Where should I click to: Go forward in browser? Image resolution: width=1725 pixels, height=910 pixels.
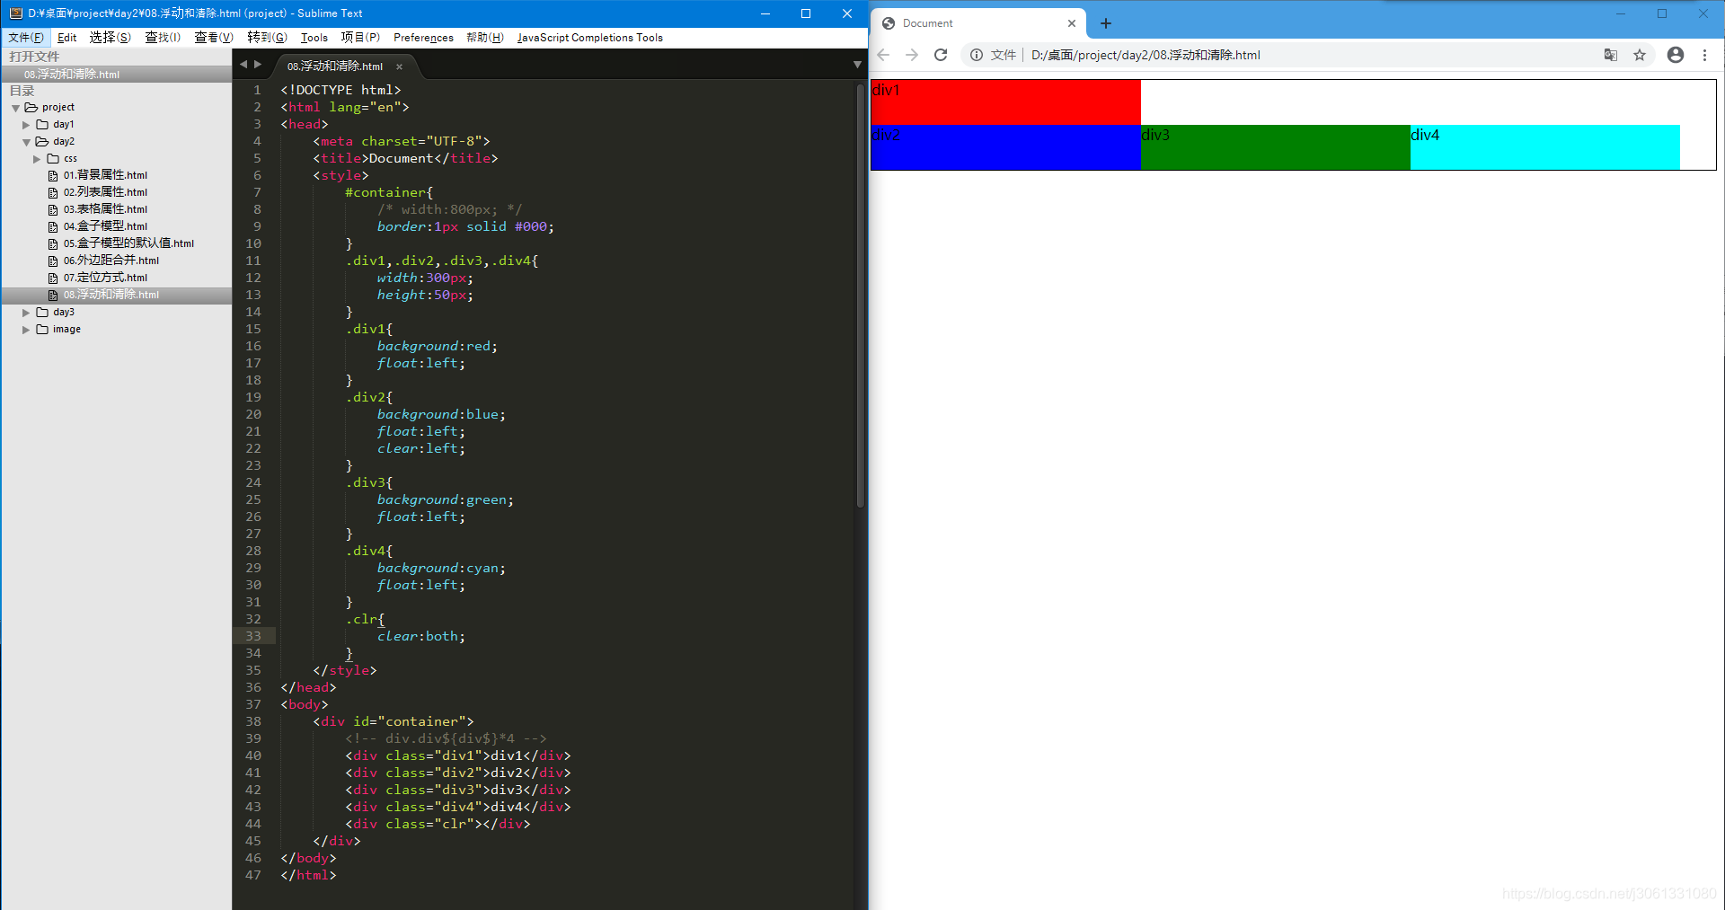tap(912, 55)
